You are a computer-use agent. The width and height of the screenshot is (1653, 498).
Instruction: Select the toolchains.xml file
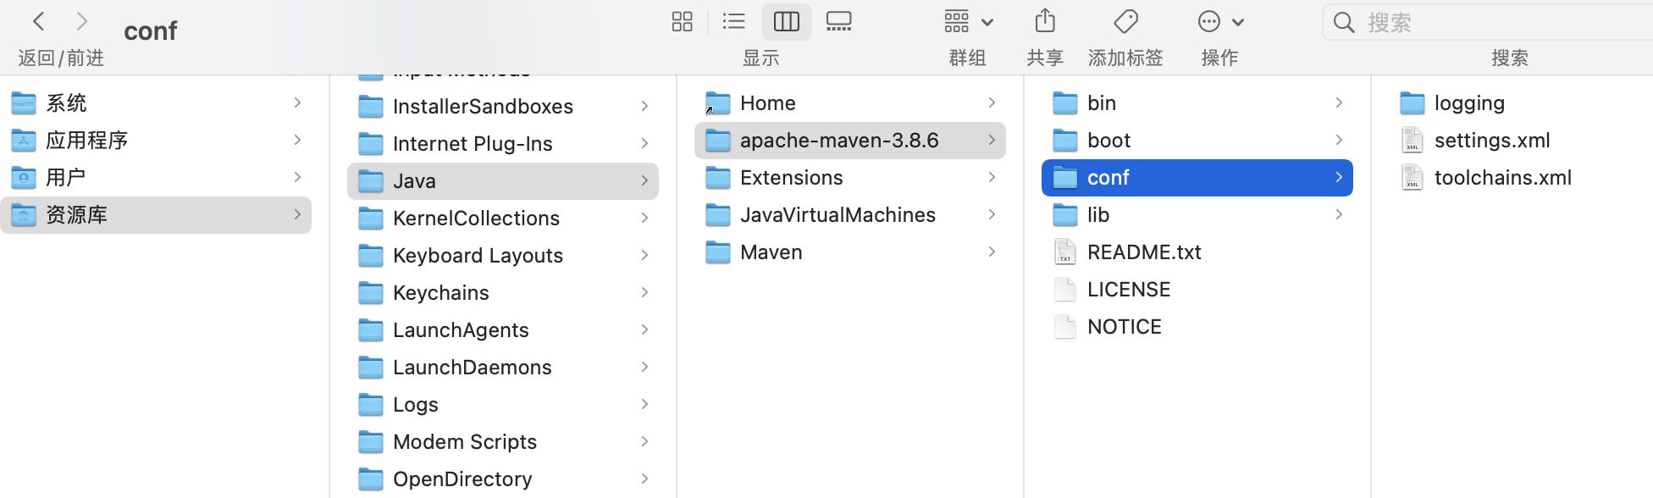pyautogui.click(x=1502, y=178)
